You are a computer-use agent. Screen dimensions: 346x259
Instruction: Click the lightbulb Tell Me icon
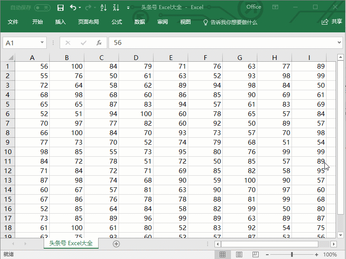pos(205,22)
